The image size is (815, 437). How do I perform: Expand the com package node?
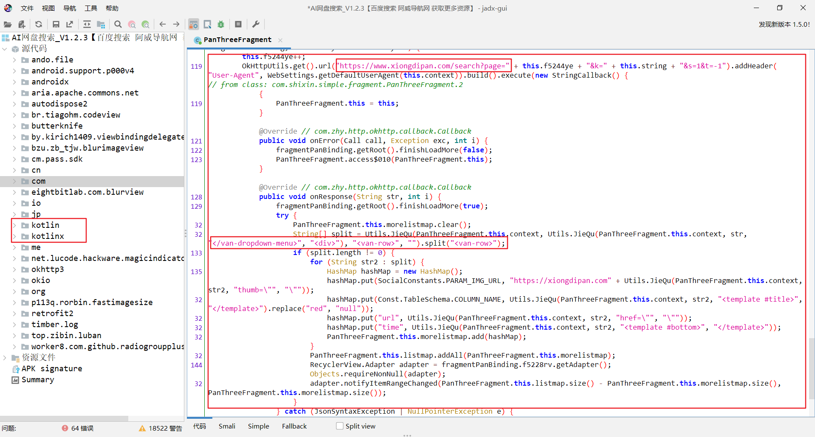tap(14, 181)
